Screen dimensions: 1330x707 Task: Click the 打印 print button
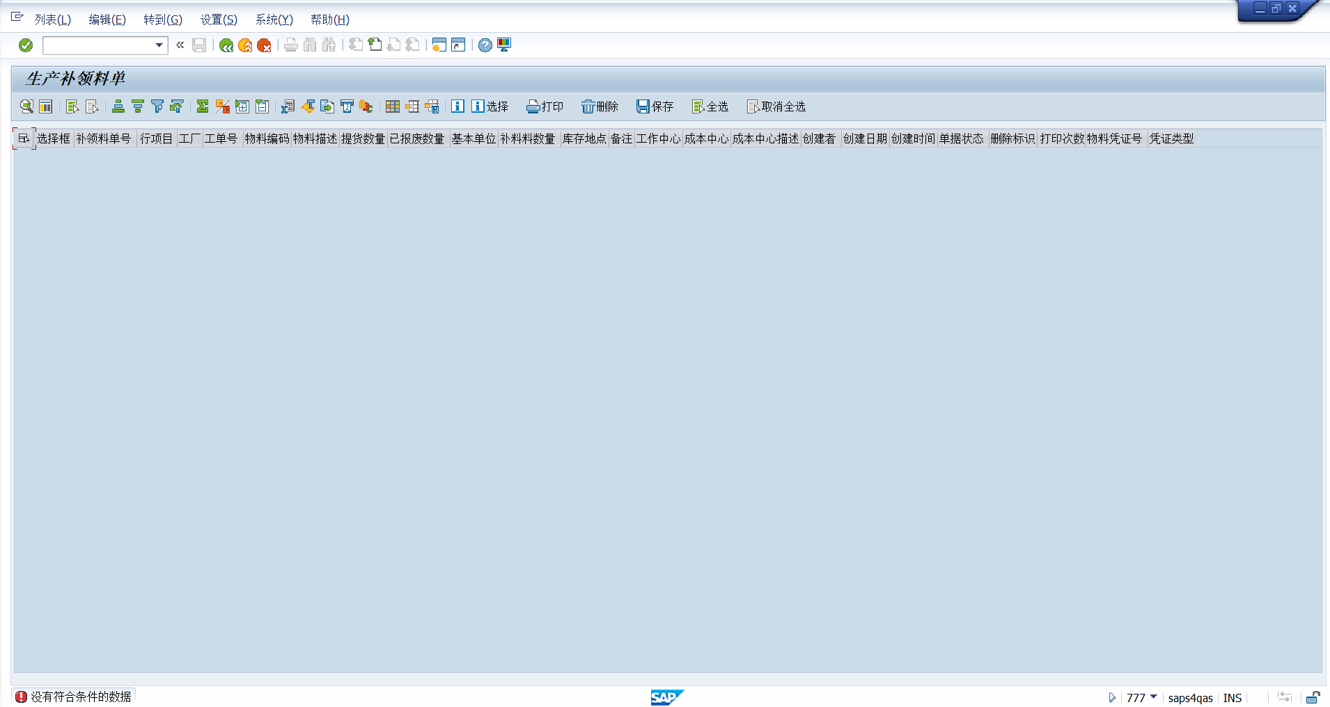[545, 106]
